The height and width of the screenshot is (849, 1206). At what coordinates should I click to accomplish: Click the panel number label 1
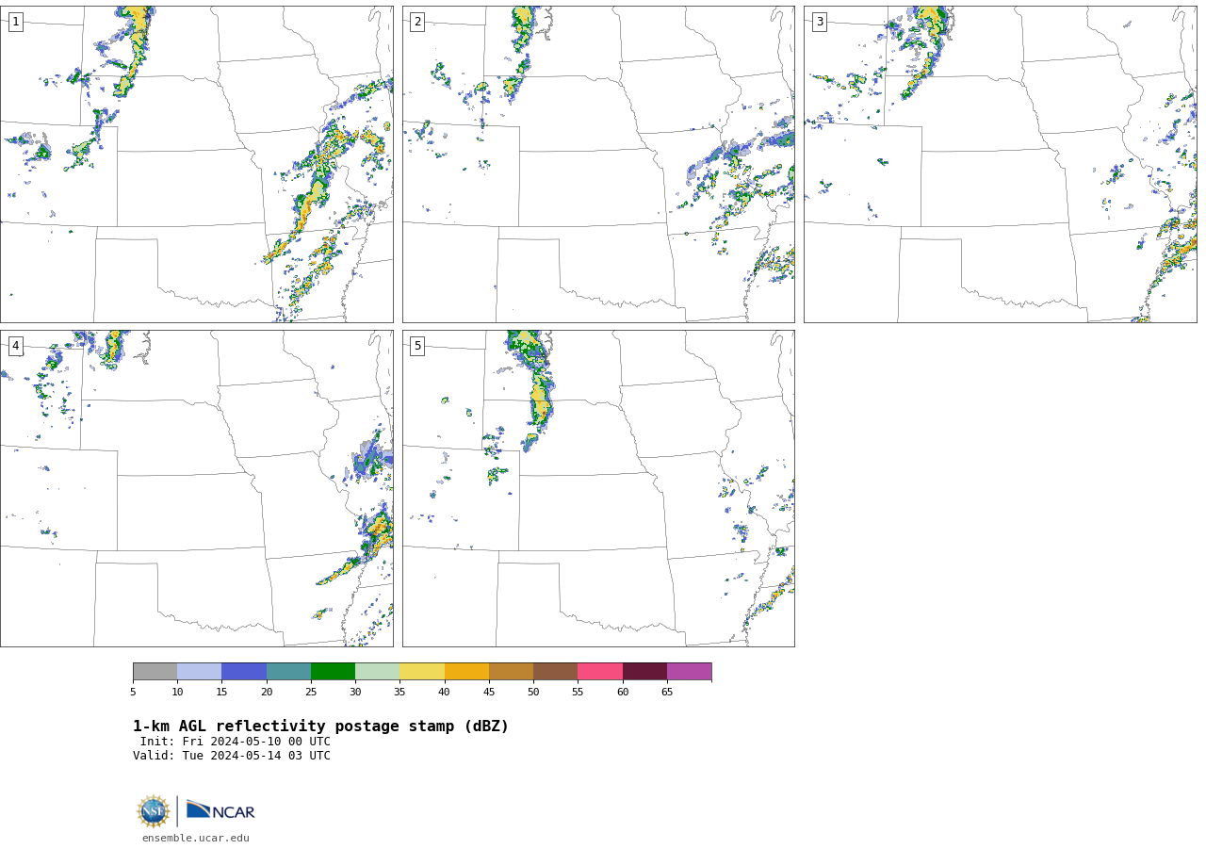tap(15, 22)
